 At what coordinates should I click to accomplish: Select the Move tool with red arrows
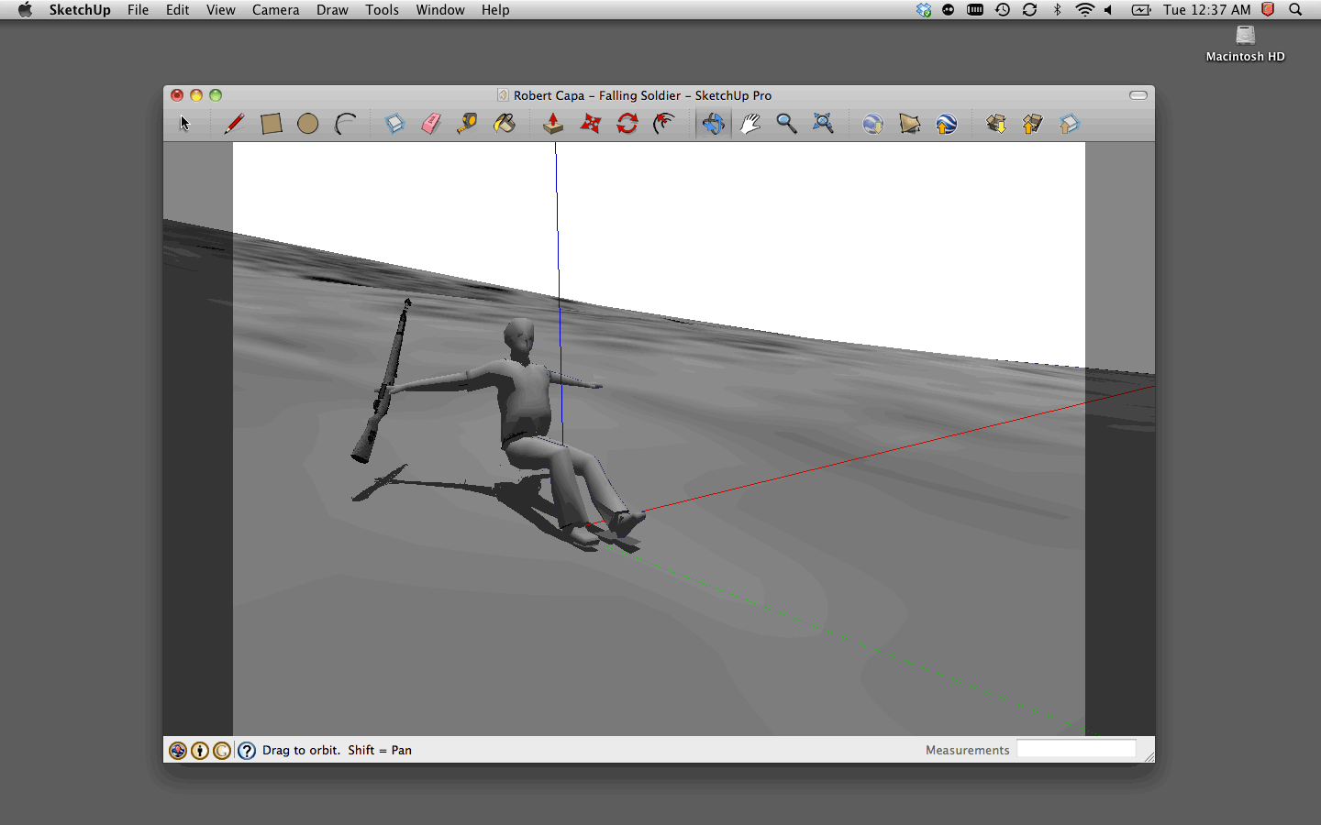(591, 124)
